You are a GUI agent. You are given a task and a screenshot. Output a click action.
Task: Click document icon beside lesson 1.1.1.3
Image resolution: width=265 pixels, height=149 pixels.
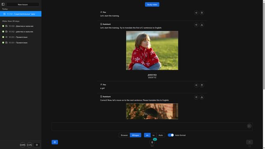tap(7, 26)
